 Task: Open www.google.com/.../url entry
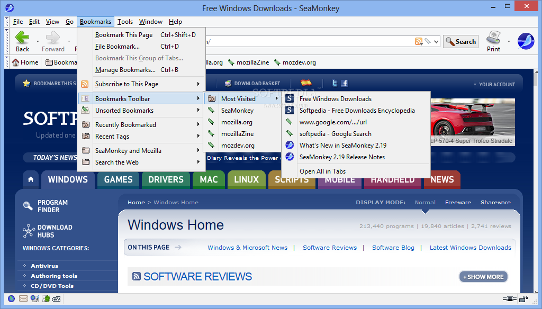tap(356, 122)
